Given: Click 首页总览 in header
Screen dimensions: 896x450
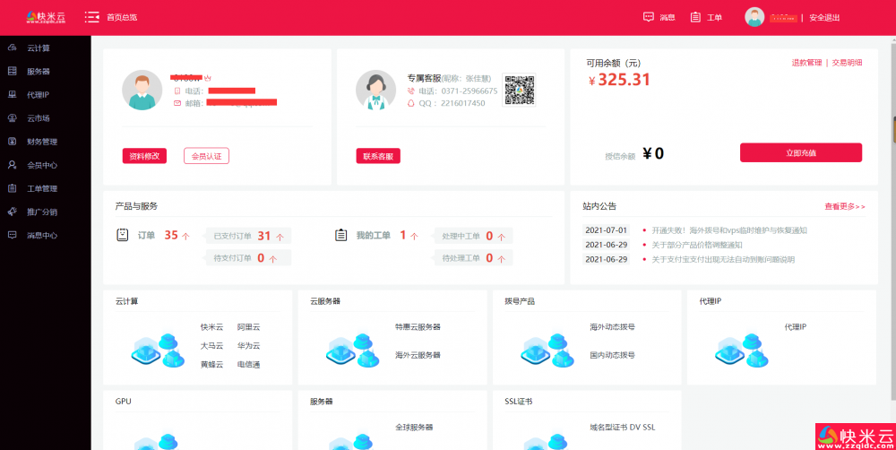Looking at the screenshot, I should [x=122, y=17].
